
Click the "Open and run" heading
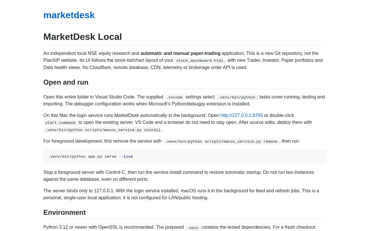66,82
